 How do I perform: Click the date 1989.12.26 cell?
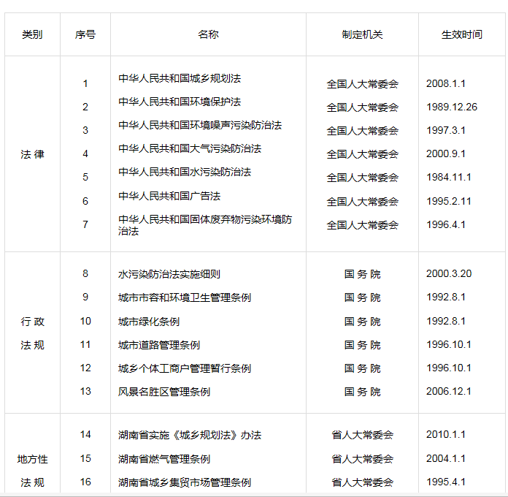pos(452,107)
